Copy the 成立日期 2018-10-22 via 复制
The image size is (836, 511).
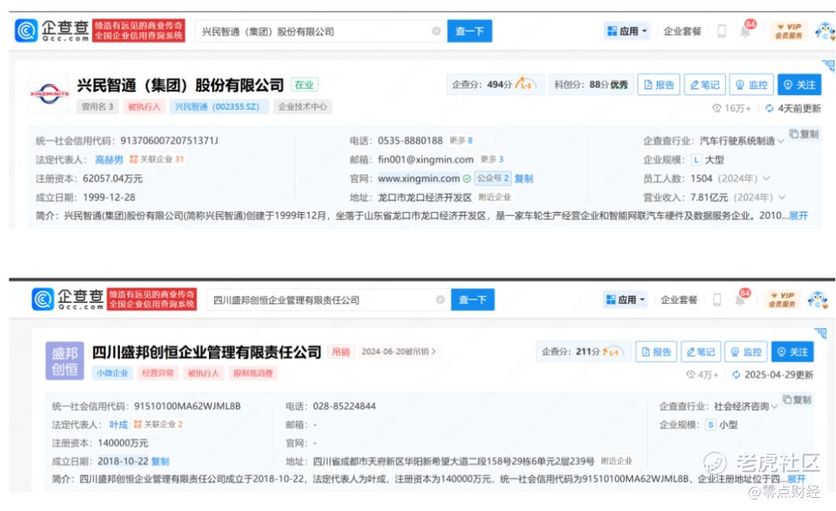160,461
